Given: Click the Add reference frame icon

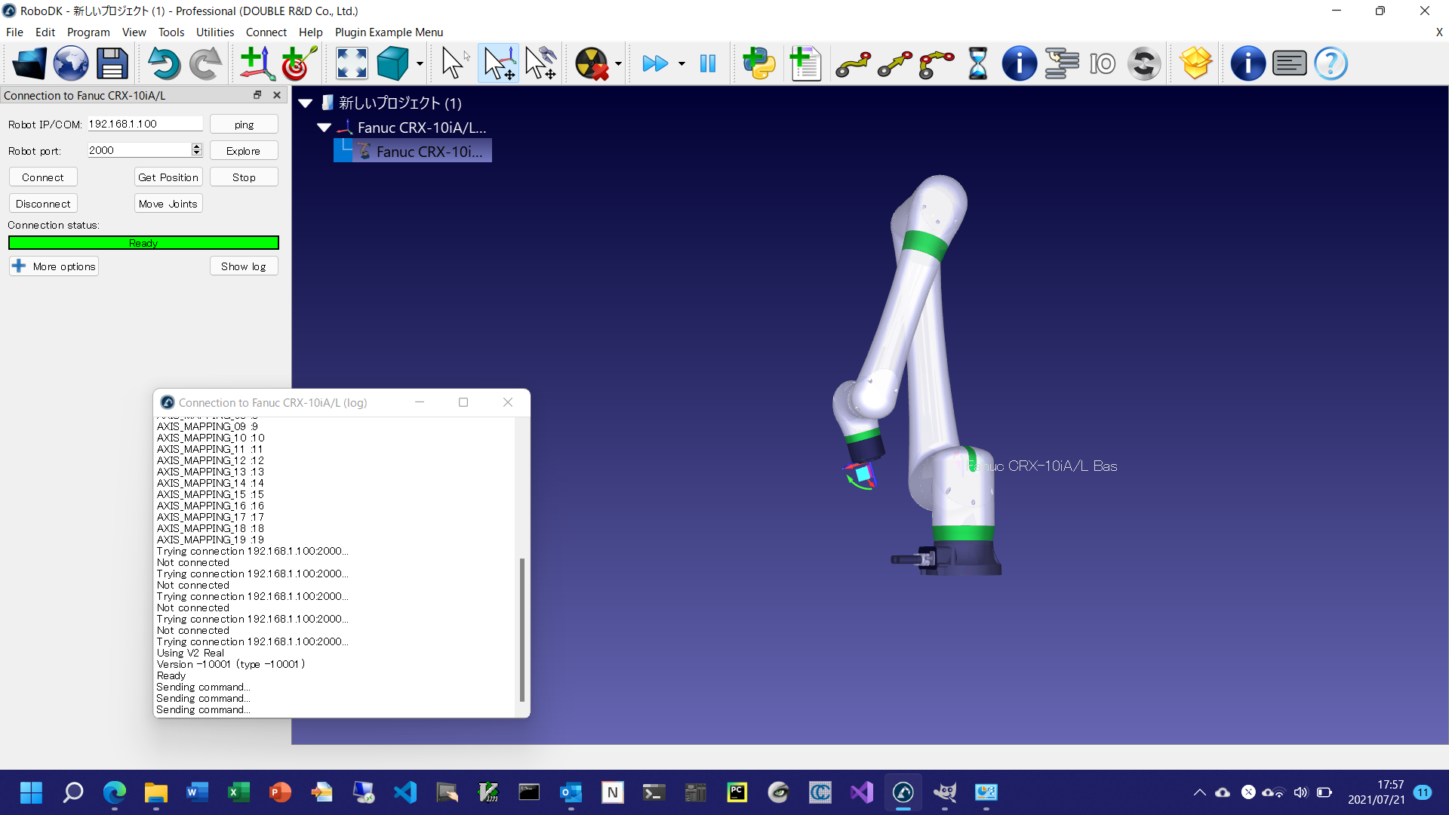Looking at the screenshot, I should coord(257,63).
